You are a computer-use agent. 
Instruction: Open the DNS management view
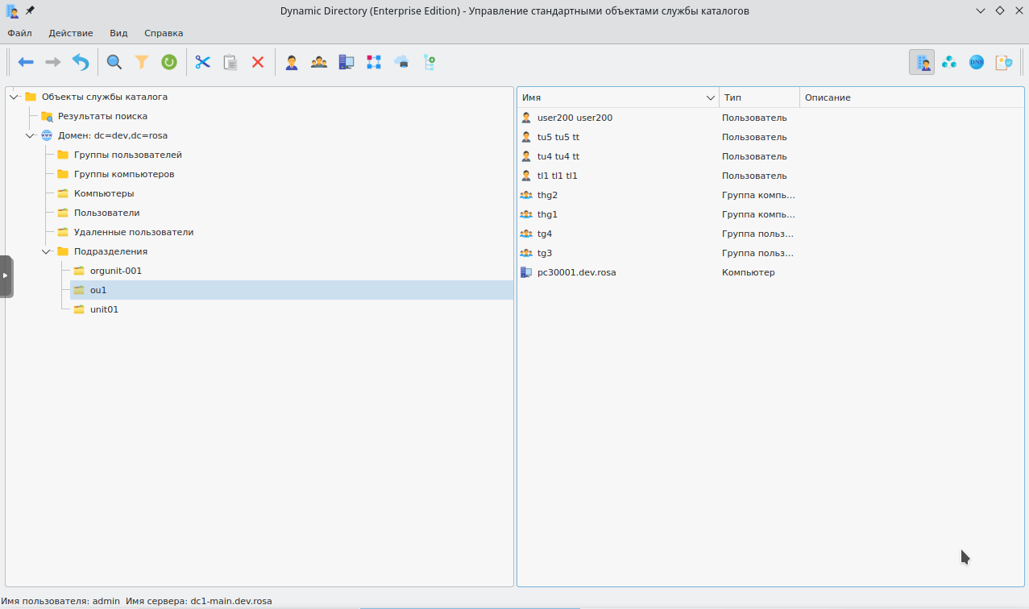coord(977,62)
